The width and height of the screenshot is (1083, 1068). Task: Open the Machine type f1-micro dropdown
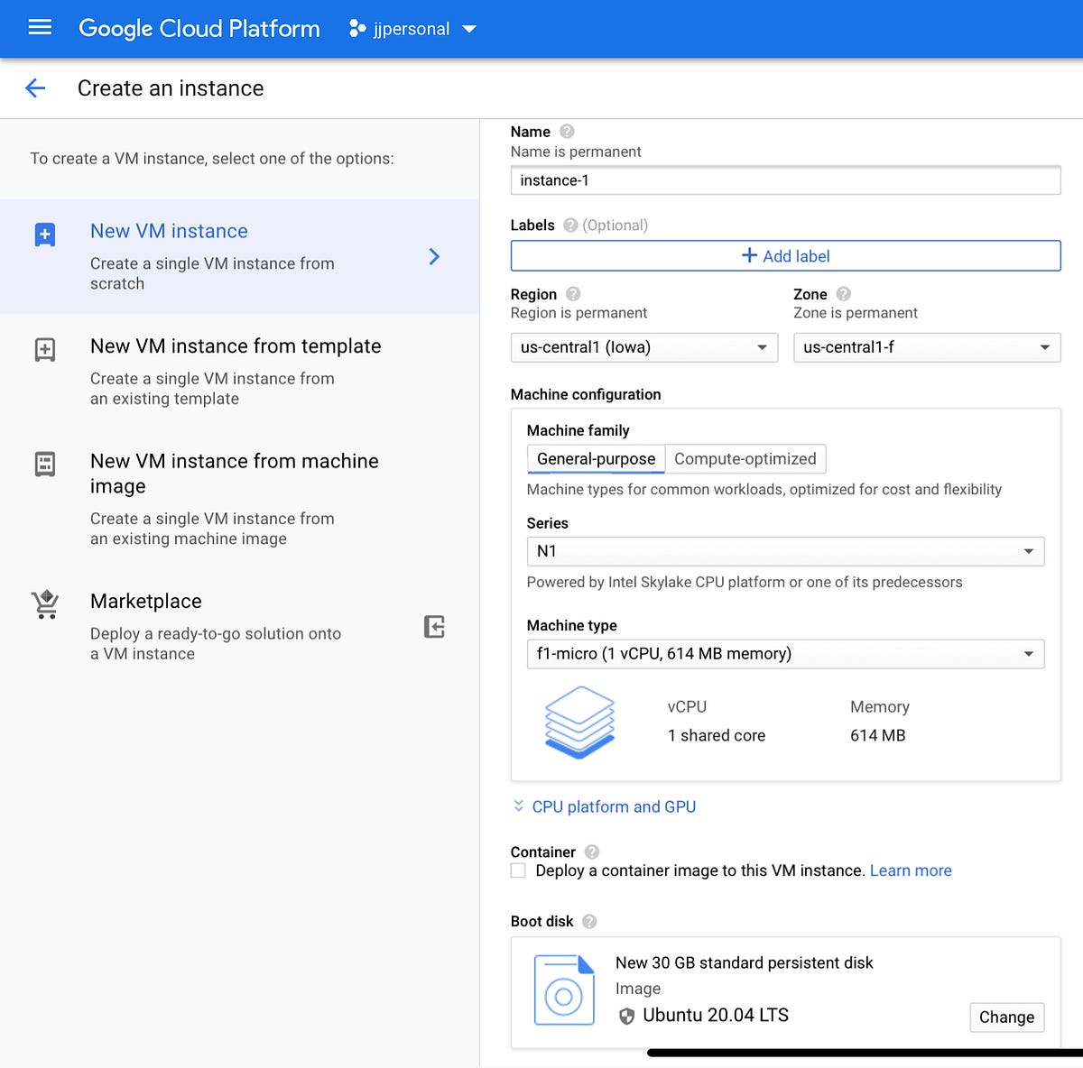pos(785,654)
